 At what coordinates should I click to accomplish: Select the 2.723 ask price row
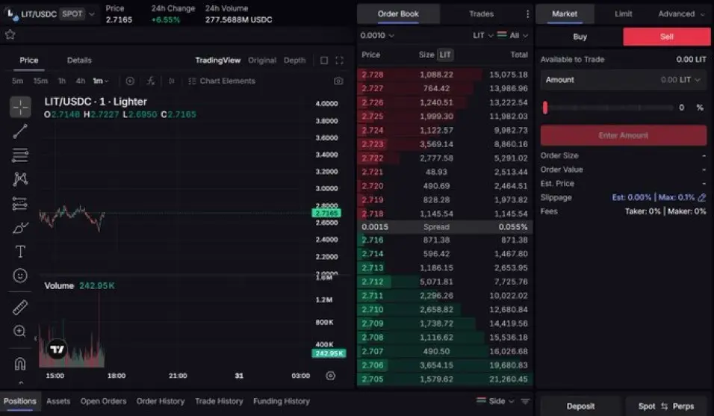pos(444,144)
